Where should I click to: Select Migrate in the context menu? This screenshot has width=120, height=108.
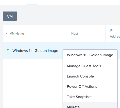point(90,105)
